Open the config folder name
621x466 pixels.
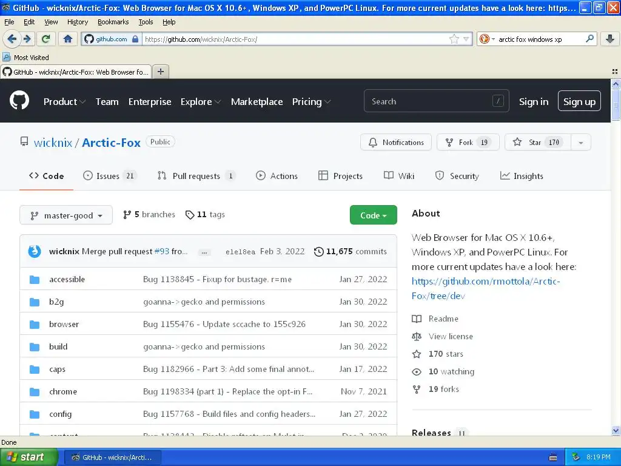tap(60, 414)
